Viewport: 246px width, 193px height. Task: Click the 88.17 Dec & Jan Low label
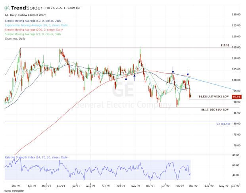(215, 110)
